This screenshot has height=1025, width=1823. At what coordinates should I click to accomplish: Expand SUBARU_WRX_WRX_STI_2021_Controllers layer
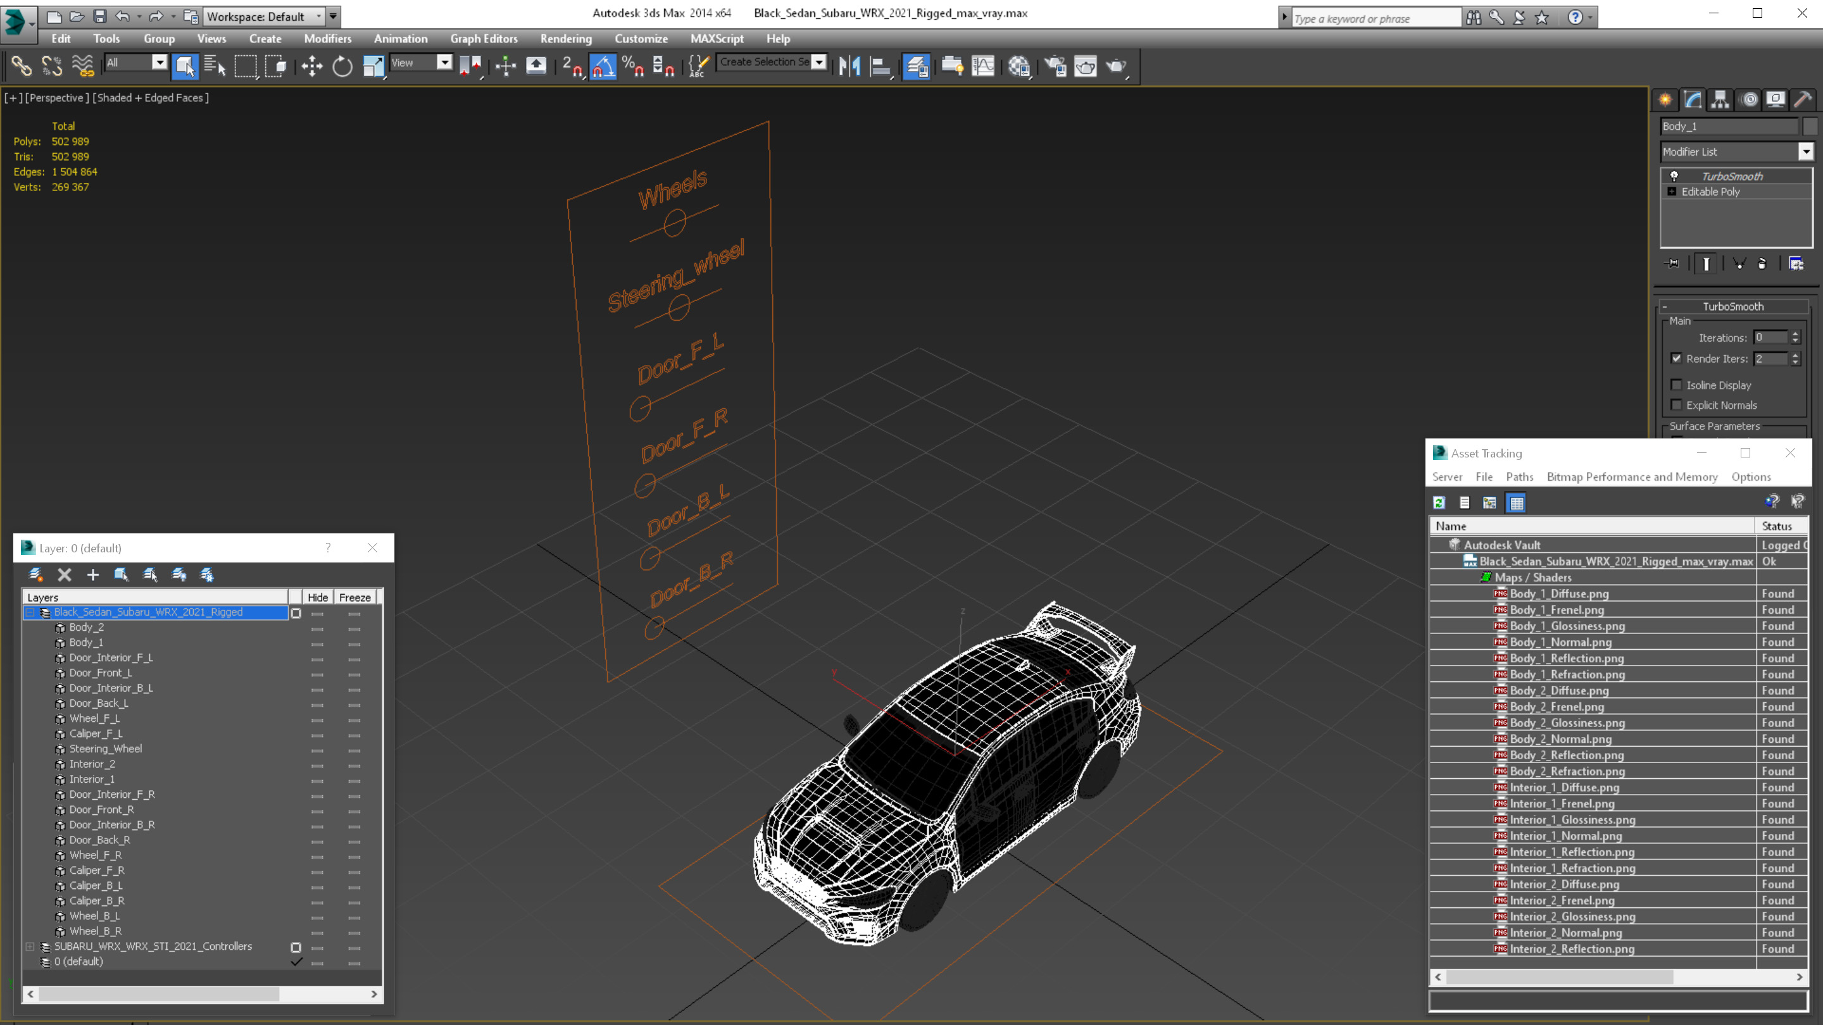30,947
